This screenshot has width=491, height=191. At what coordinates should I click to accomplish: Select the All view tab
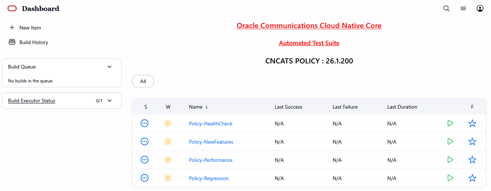coord(143,81)
